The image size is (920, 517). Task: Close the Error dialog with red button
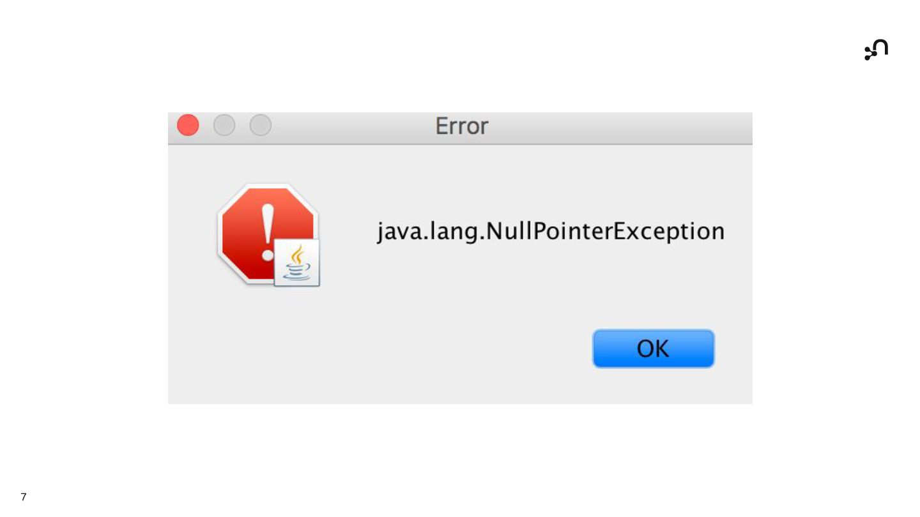coord(188,125)
